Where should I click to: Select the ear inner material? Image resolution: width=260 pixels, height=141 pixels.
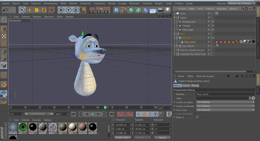pos(82,128)
